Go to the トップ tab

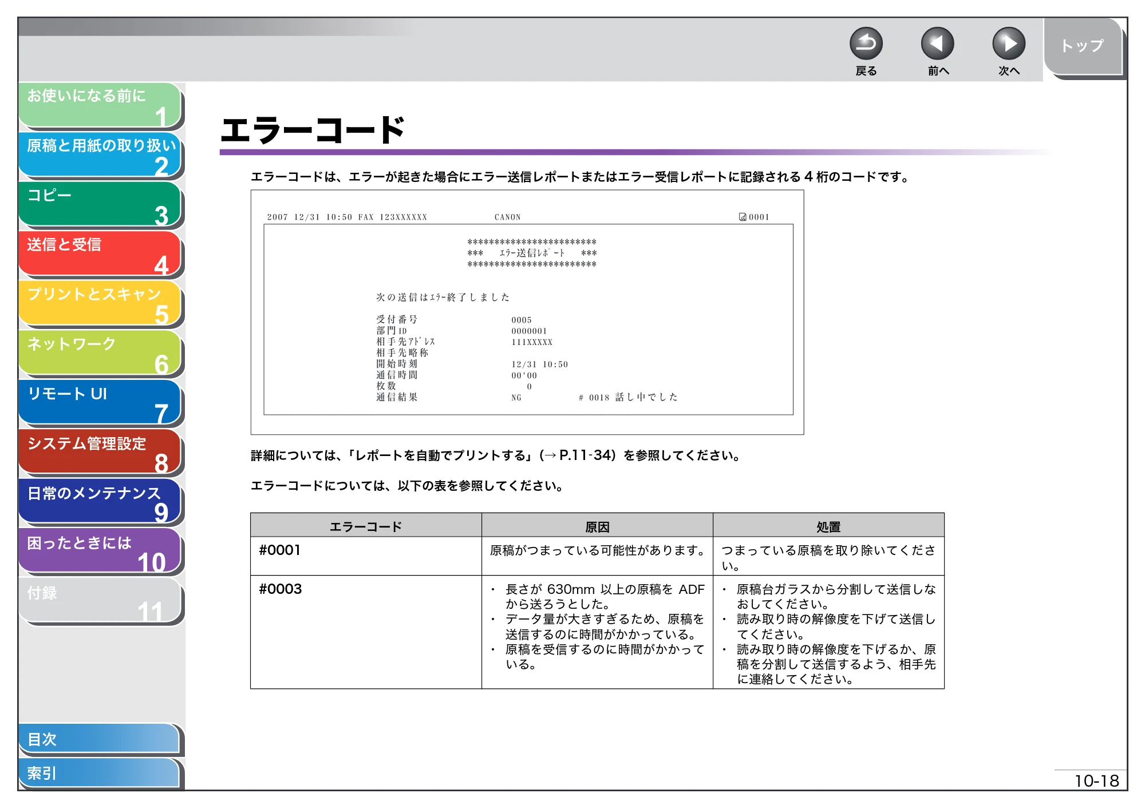pos(1083,46)
